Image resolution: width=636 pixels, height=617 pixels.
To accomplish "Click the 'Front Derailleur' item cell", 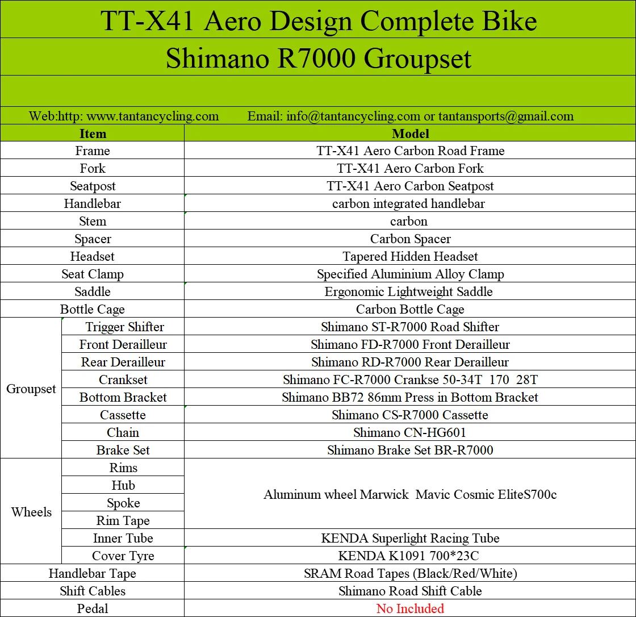I will 123,344.
